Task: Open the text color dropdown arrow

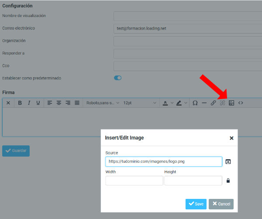Action: coord(172,103)
